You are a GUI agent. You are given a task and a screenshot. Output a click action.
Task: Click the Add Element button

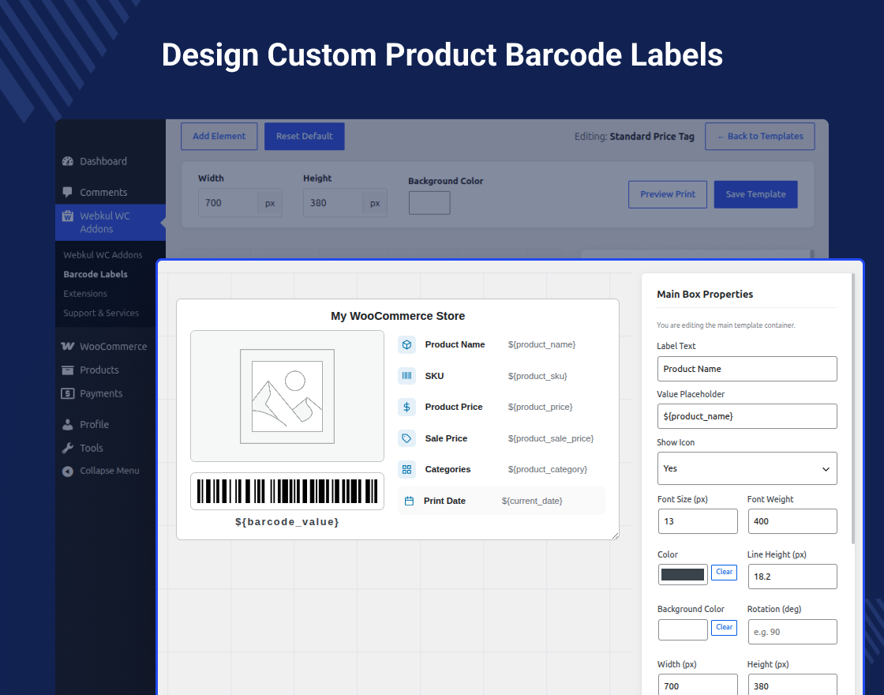pos(219,137)
